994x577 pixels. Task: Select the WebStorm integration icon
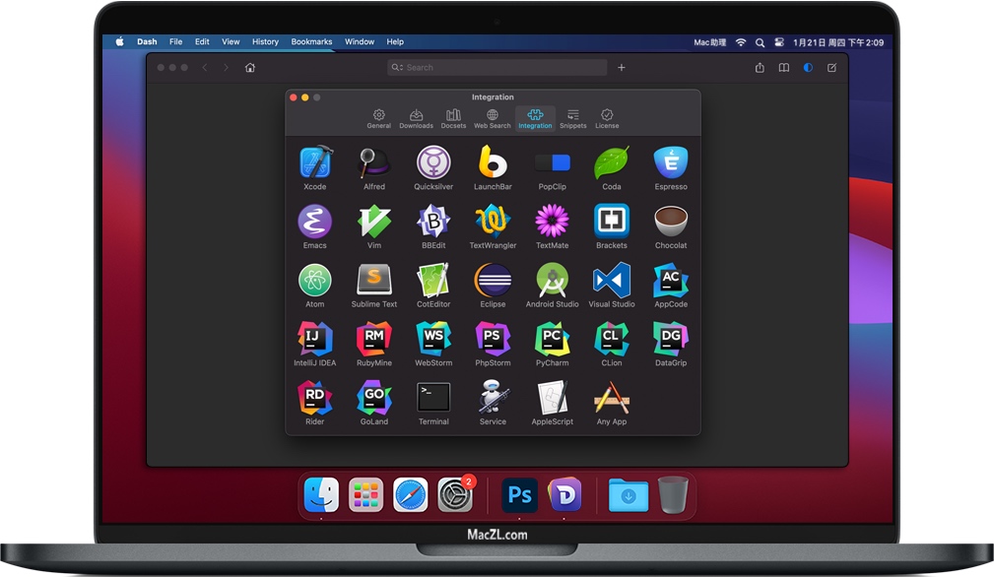click(433, 339)
